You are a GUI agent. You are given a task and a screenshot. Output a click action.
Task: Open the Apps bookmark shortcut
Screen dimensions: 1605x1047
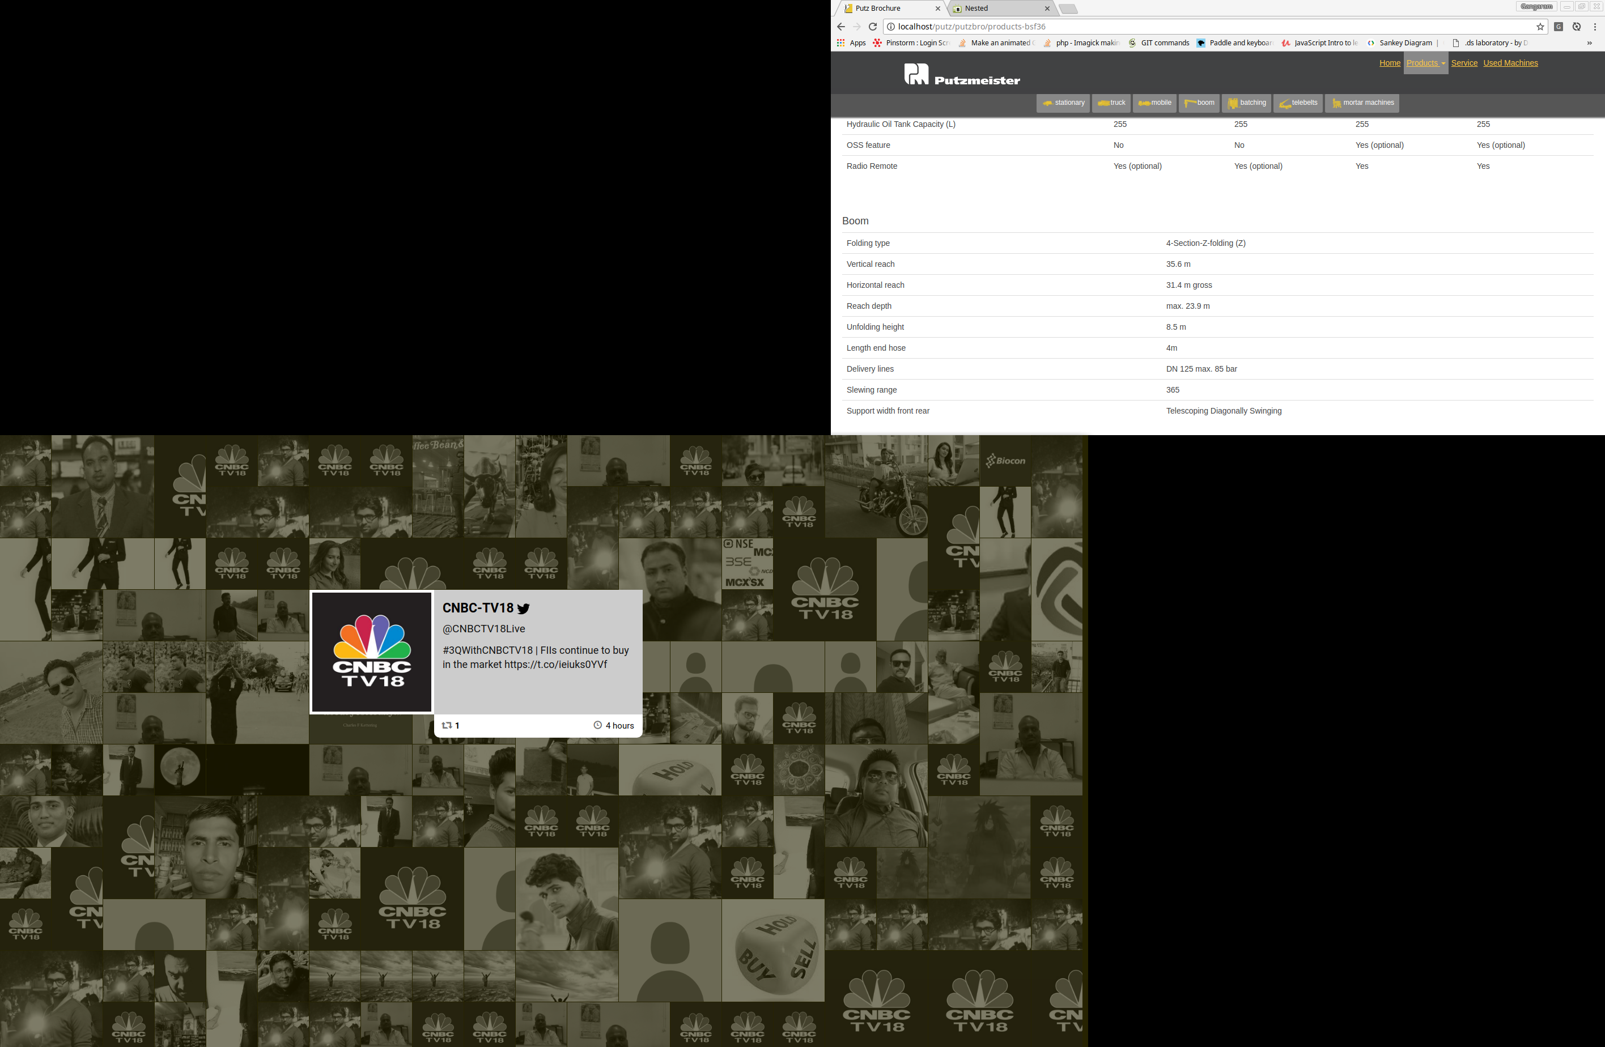(x=851, y=43)
